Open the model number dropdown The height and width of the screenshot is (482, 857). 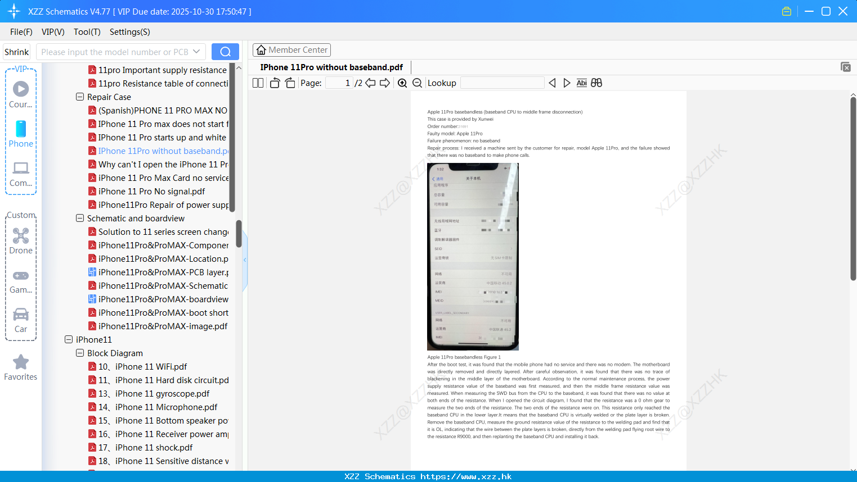tap(196, 52)
